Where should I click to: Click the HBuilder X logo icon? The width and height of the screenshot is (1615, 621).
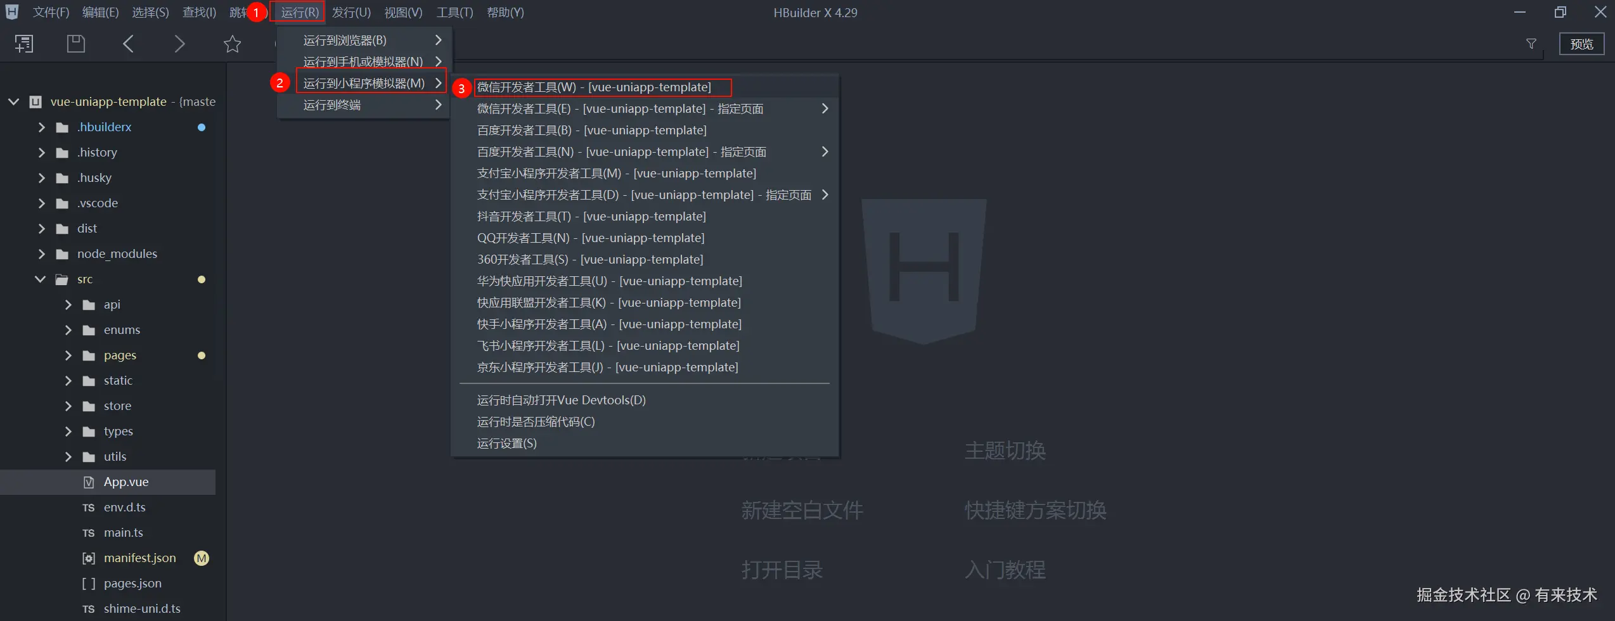[12, 11]
